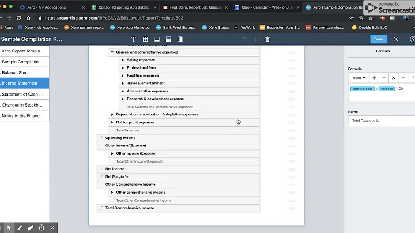415x233 pixels.
Task: Open Double Rule LLC bookmark
Action: (369, 27)
